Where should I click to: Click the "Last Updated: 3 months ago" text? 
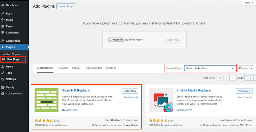[x=236, y=120]
